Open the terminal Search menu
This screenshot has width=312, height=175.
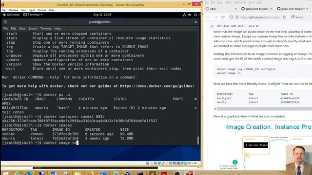pos(33,29)
